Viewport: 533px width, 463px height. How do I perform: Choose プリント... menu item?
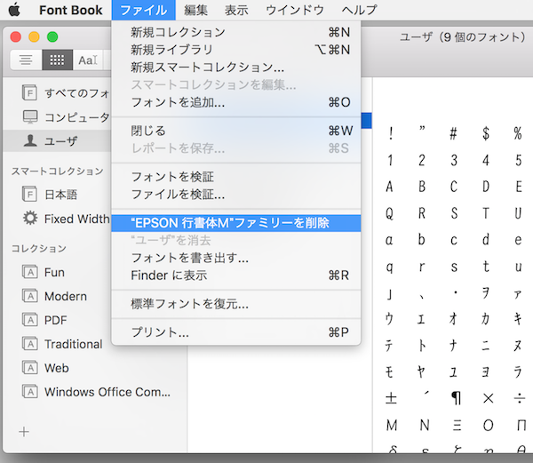[236, 332]
